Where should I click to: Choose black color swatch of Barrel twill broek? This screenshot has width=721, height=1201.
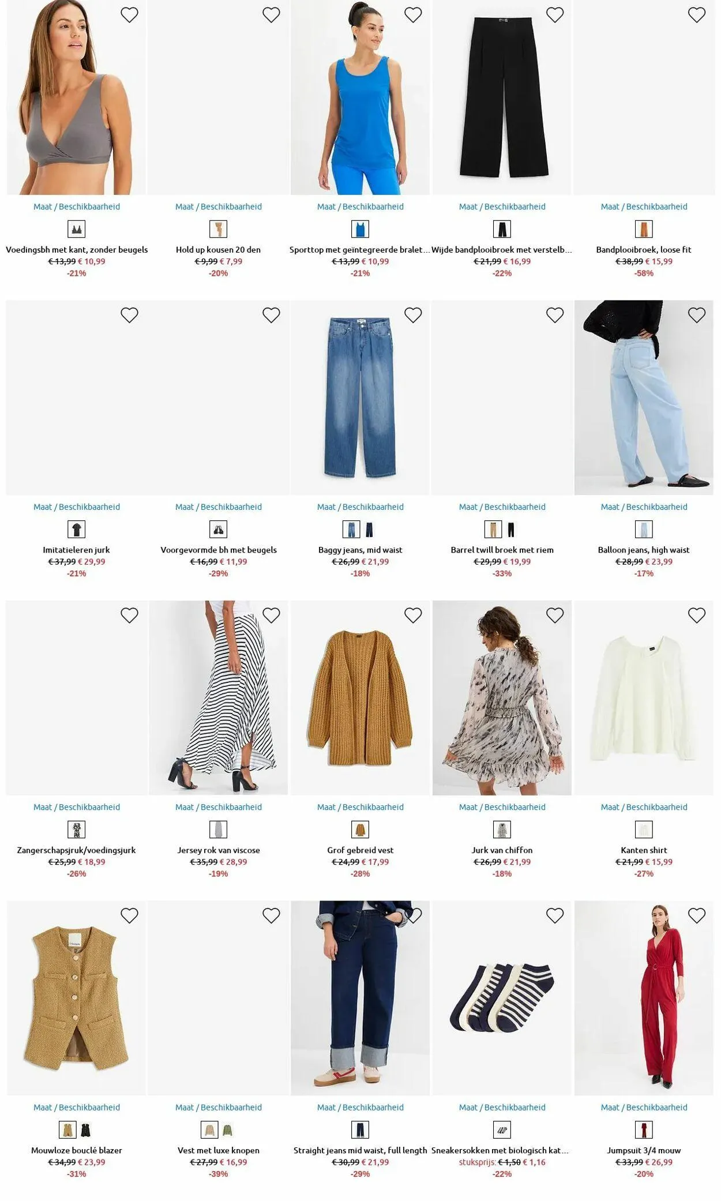point(511,529)
